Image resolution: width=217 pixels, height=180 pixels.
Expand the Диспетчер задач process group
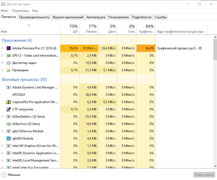pos(2,63)
